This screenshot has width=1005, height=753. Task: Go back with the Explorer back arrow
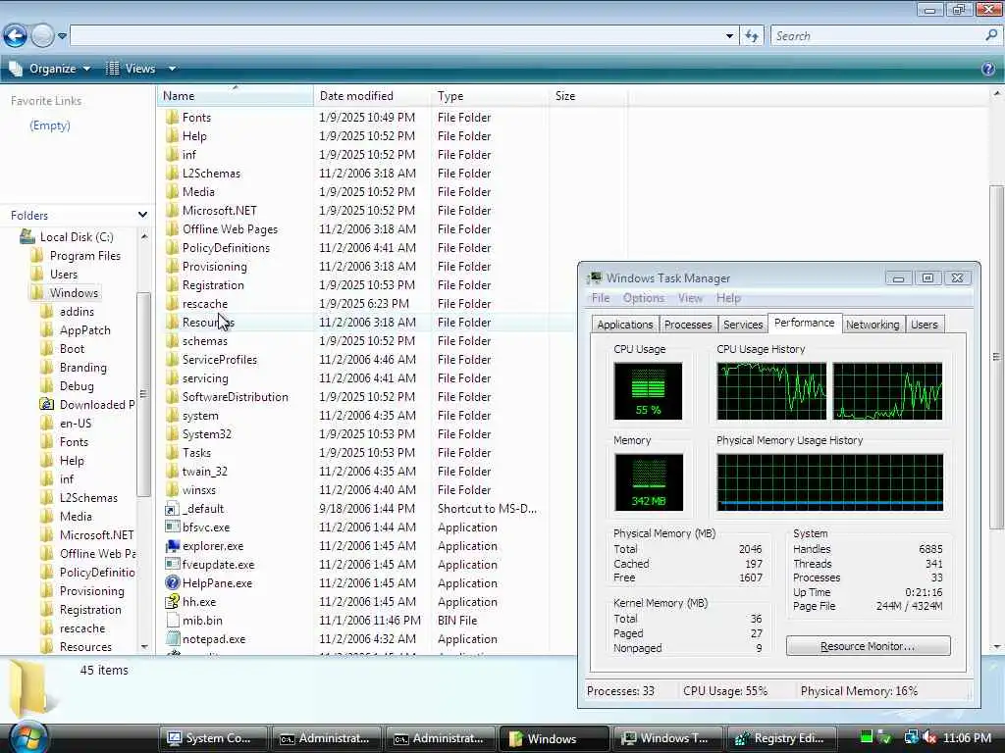click(x=15, y=36)
